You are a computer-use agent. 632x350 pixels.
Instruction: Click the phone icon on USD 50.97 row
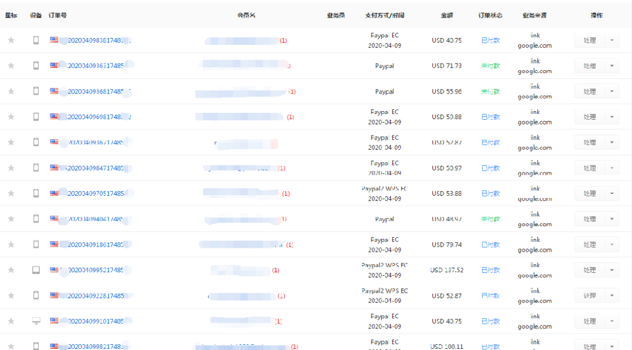(x=36, y=168)
